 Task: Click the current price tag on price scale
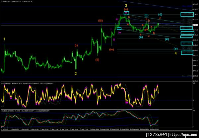[195, 25]
